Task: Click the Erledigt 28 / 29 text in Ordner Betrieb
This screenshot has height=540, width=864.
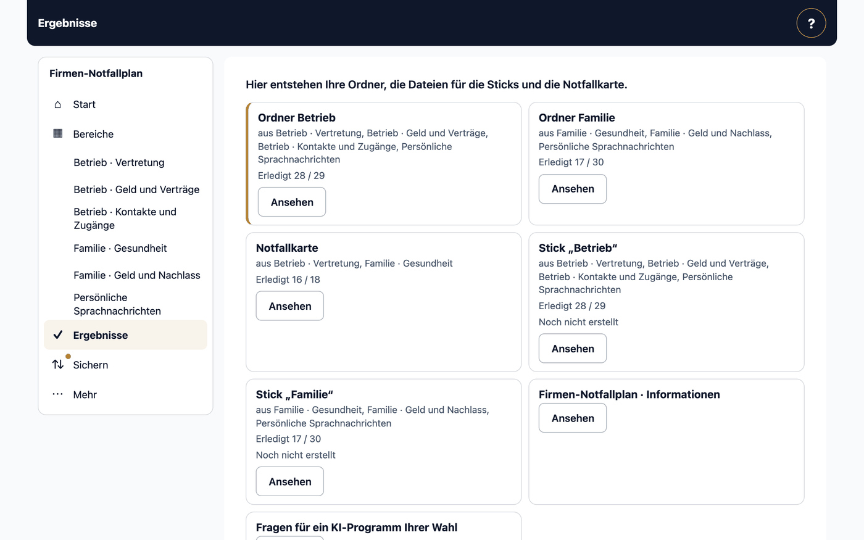Action: [291, 176]
